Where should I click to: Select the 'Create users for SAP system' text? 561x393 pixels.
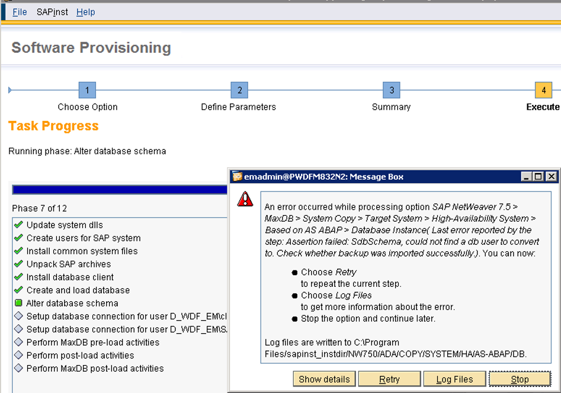[x=84, y=238]
